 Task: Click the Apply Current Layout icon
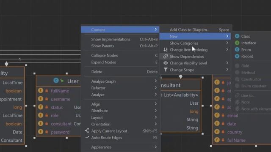pyautogui.click(x=87, y=130)
